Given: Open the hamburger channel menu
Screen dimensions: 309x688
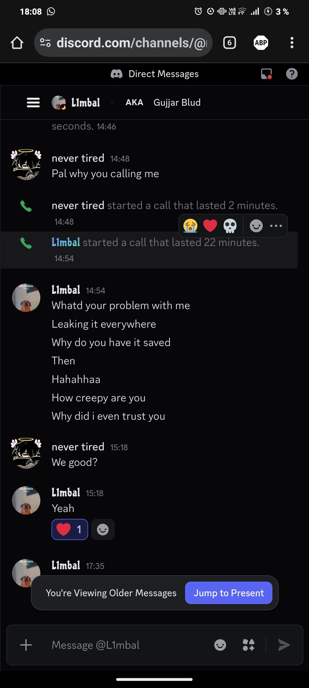Looking at the screenshot, I should [x=33, y=103].
